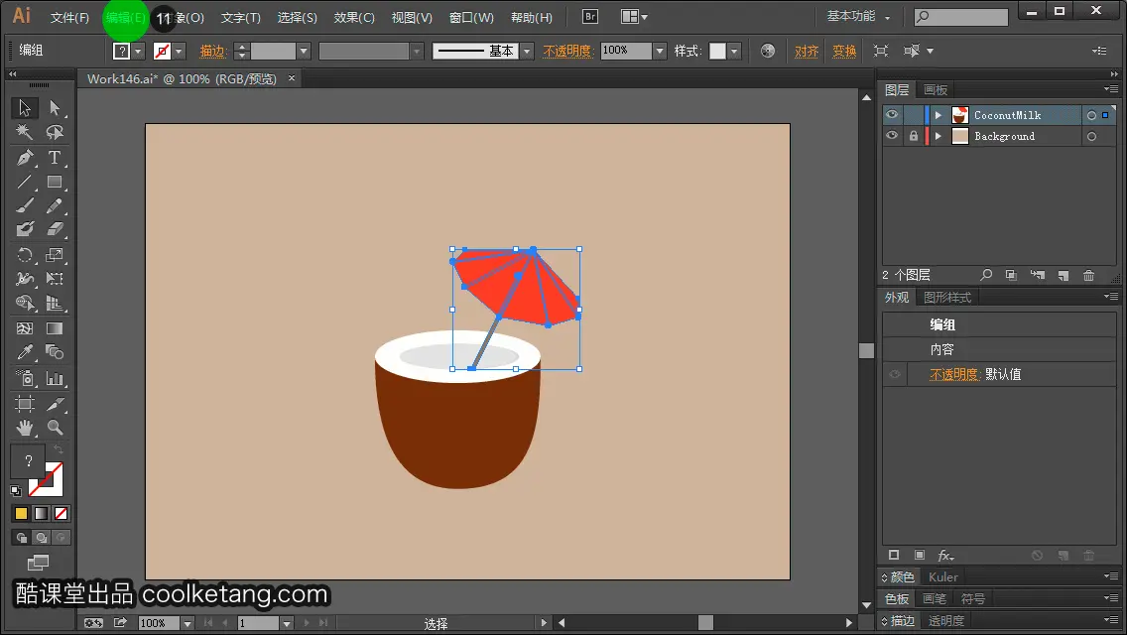Select the Blob Brush tool
The height and width of the screenshot is (635, 1127).
25,229
